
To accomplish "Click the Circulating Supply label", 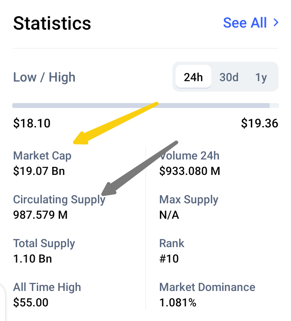I will [x=59, y=200].
